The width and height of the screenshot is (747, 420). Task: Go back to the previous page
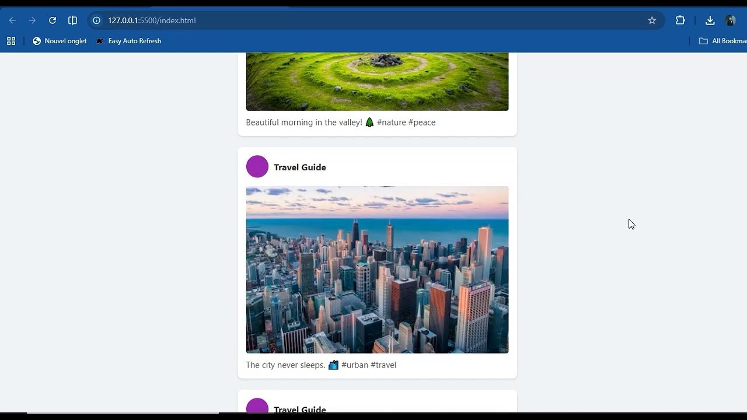[12, 20]
